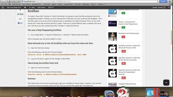Open the #1 Find your HDD tutorial link

coord(129,47)
